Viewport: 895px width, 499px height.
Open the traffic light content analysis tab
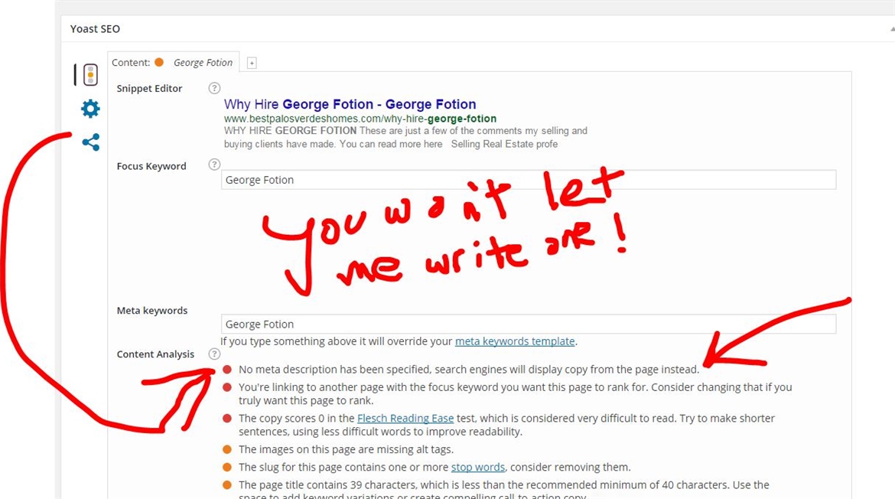pos(90,74)
